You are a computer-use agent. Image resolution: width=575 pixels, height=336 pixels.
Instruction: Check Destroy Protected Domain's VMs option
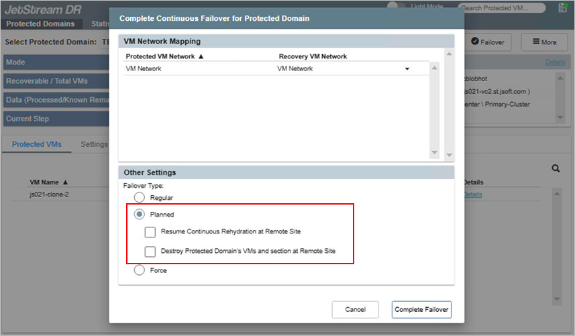pos(151,251)
